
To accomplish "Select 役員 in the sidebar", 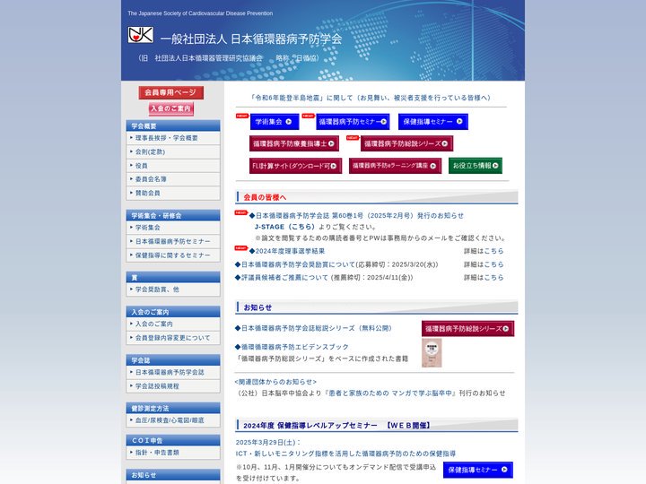I will tap(173, 166).
